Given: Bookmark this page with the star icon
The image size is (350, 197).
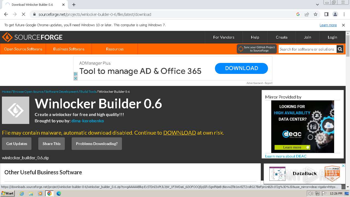Looking at the screenshot, I should (x=316, y=14).
